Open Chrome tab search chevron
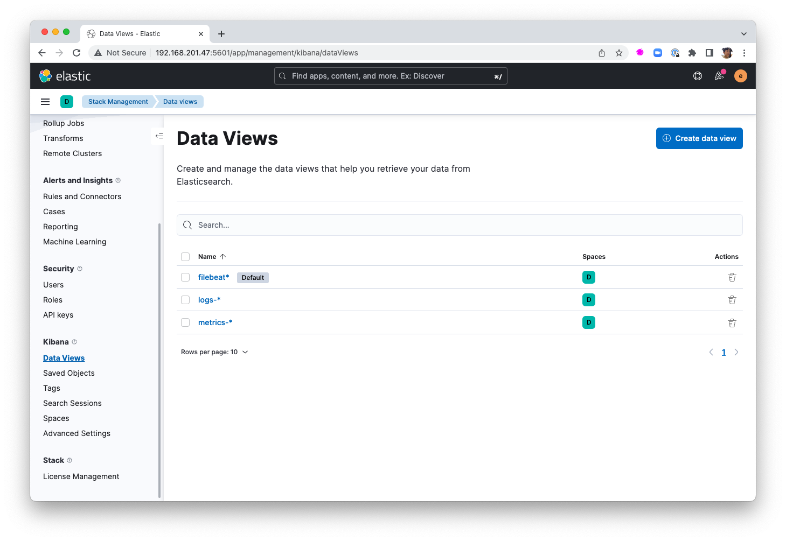This screenshot has height=541, width=786. tap(744, 34)
